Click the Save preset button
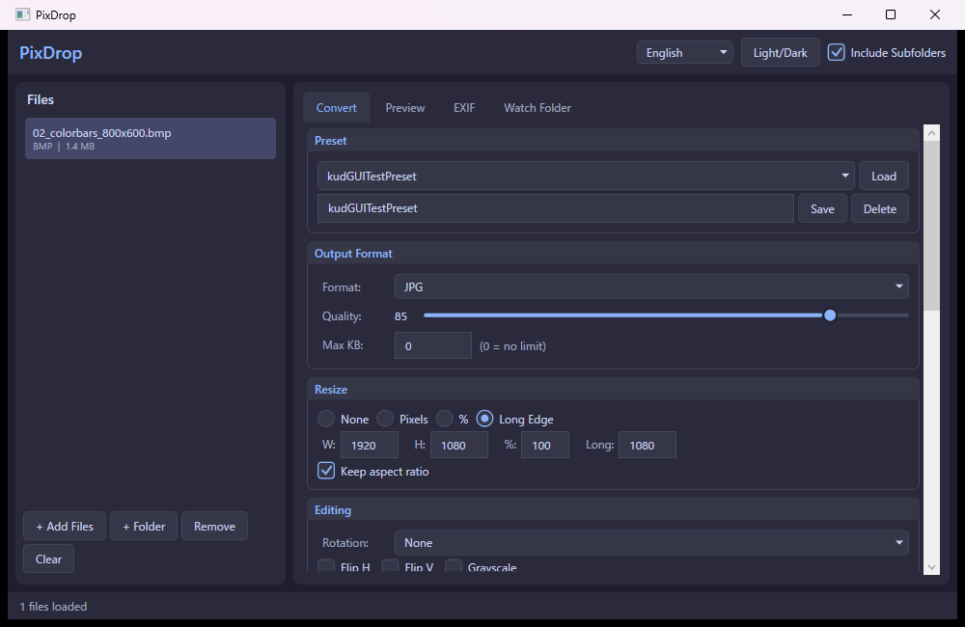Viewport: 965px width, 627px height. (822, 208)
